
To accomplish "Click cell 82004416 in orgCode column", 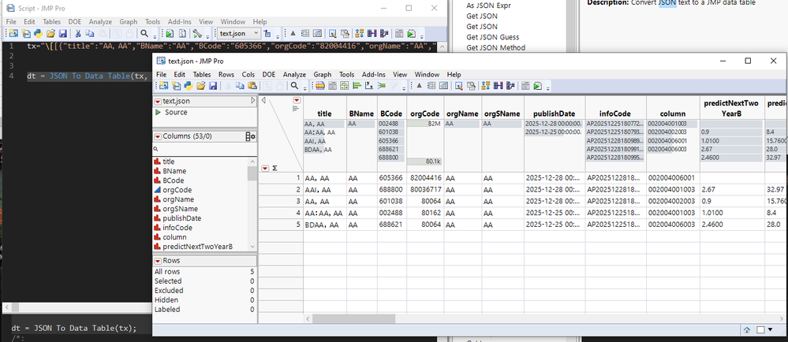I will pyautogui.click(x=426, y=178).
